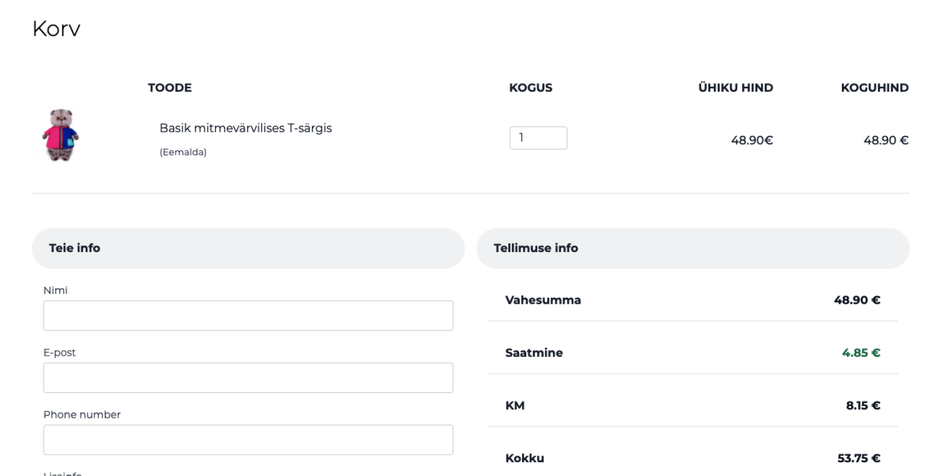Viewport: 948px width, 476px height.
Task: Click the KM tax amount 8.15 €
Action: [863, 406]
